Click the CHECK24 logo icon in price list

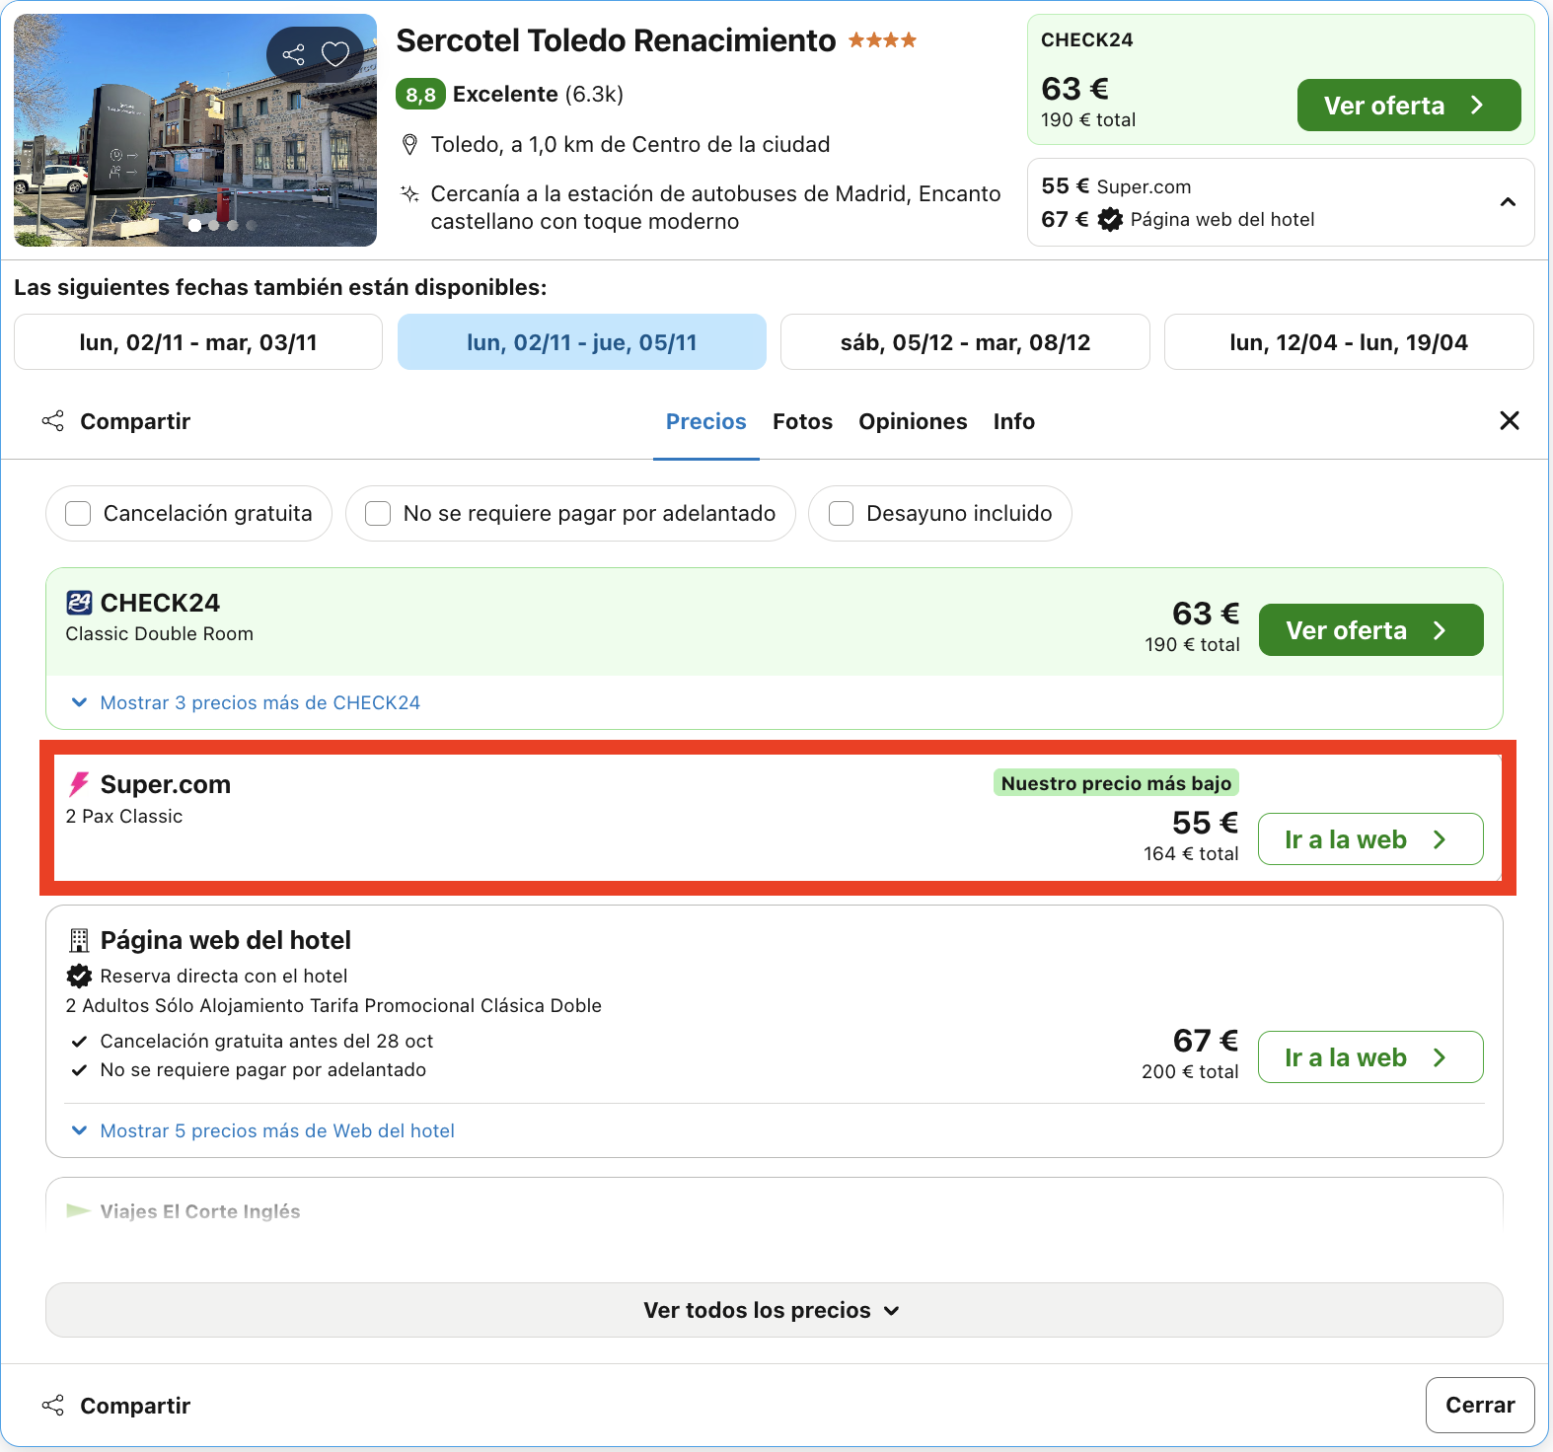click(79, 603)
